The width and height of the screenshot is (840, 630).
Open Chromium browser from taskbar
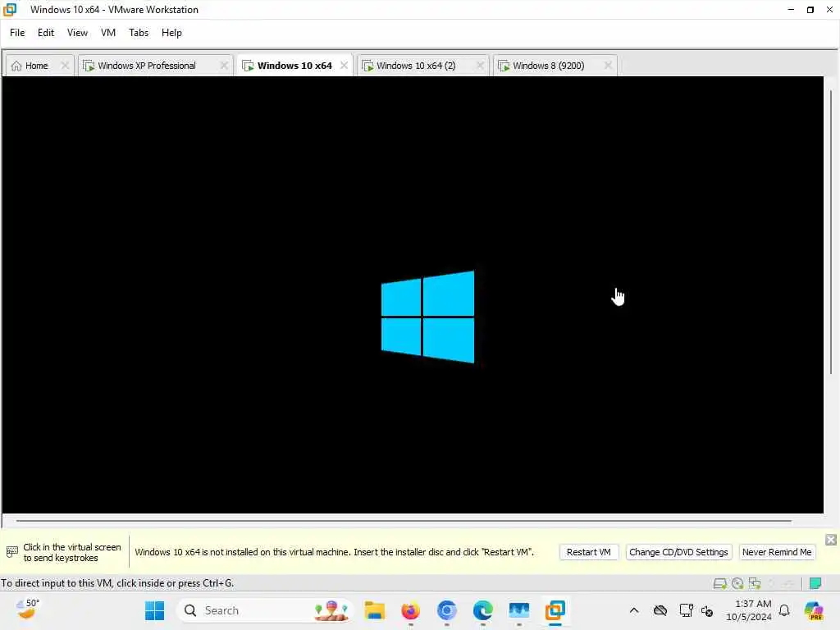(447, 610)
